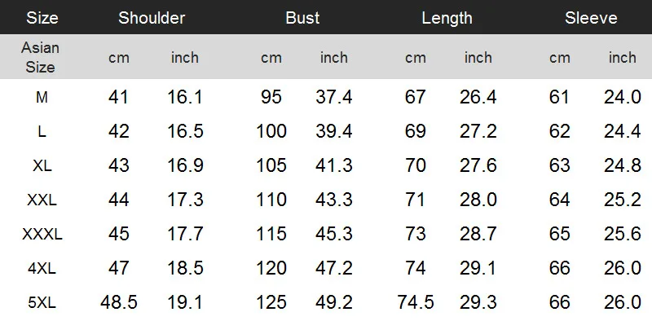Click the M size row label
This screenshot has width=652, height=321.
coord(42,97)
